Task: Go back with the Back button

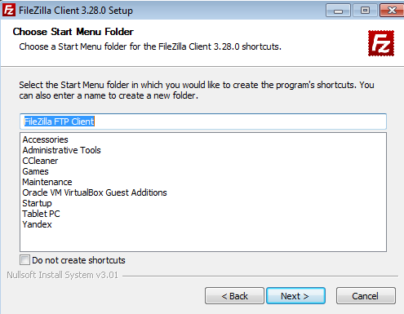Action: pos(234,296)
